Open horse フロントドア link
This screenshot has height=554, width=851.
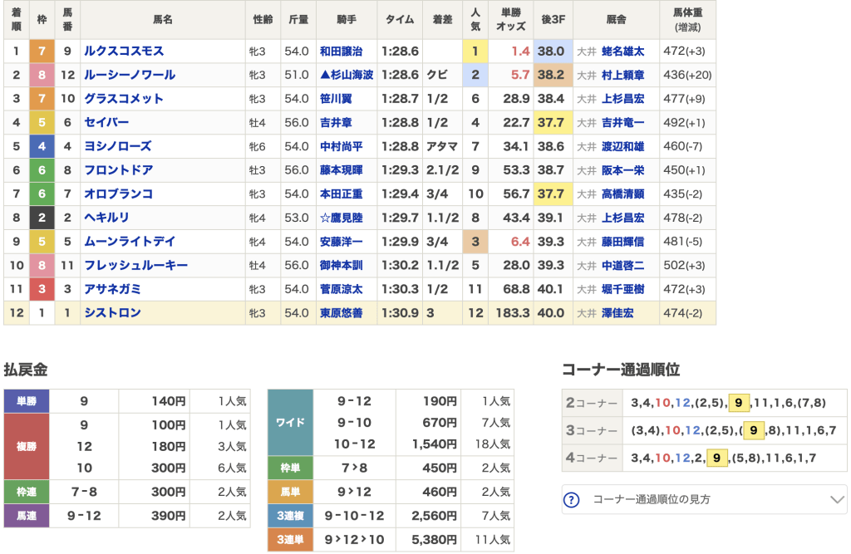pyautogui.click(x=118, y=169)
